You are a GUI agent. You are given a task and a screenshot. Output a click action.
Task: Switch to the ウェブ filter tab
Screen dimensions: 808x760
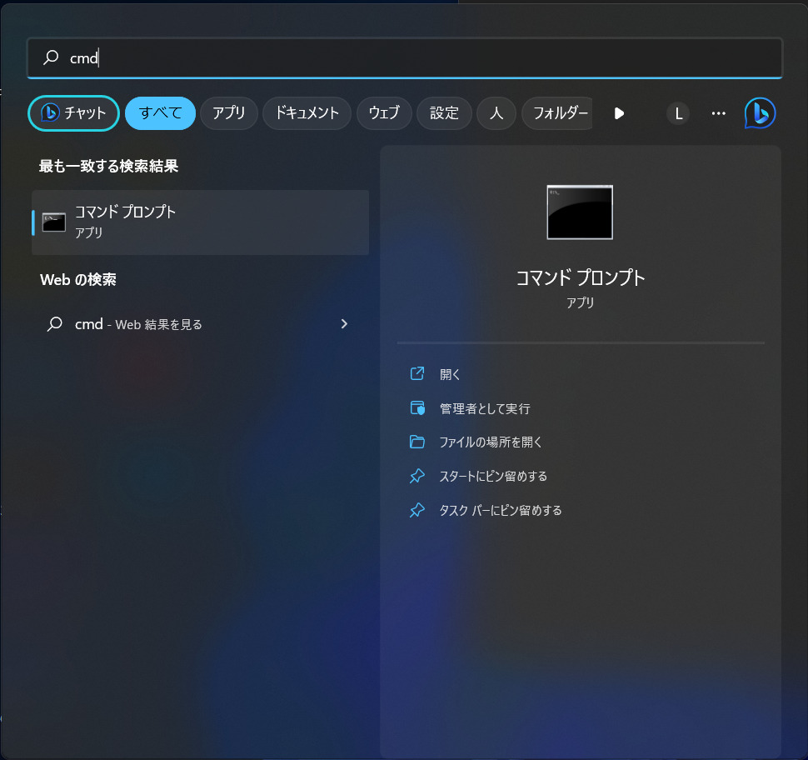tap(384, 113)
